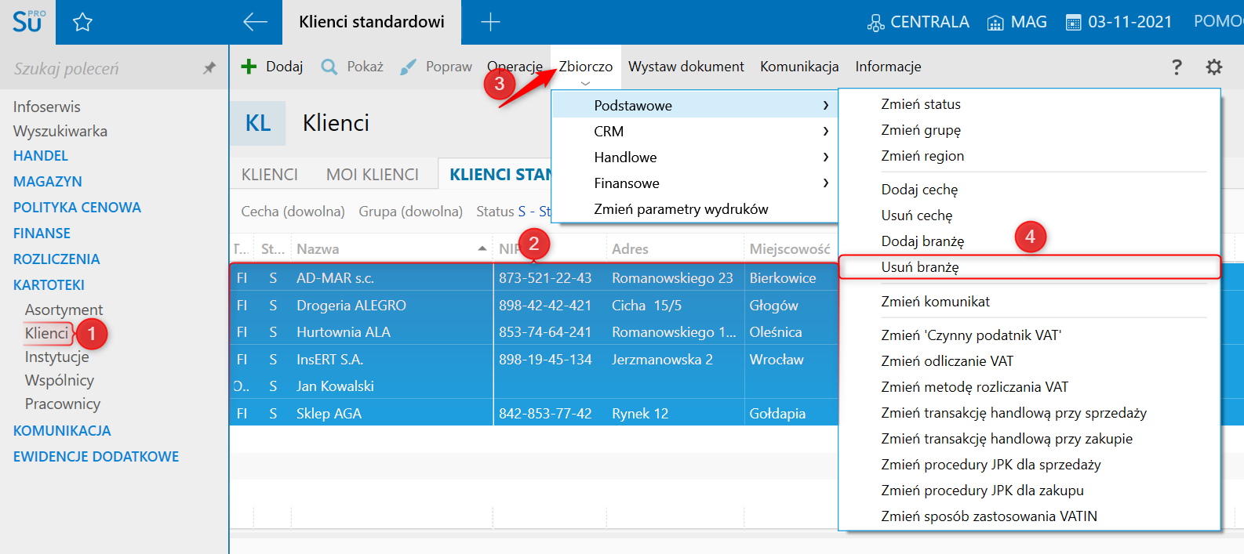Click the Subiekt PRO logo icon
The width and height of the screenshot is (1244, 554).
click(x=28, y=21)
